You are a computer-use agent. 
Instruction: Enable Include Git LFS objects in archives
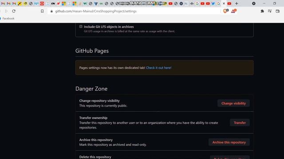click(x=81, y=26)
